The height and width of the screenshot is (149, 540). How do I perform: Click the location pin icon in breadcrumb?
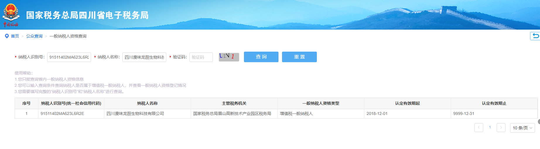pyautogui.click(x=7, y=36)
